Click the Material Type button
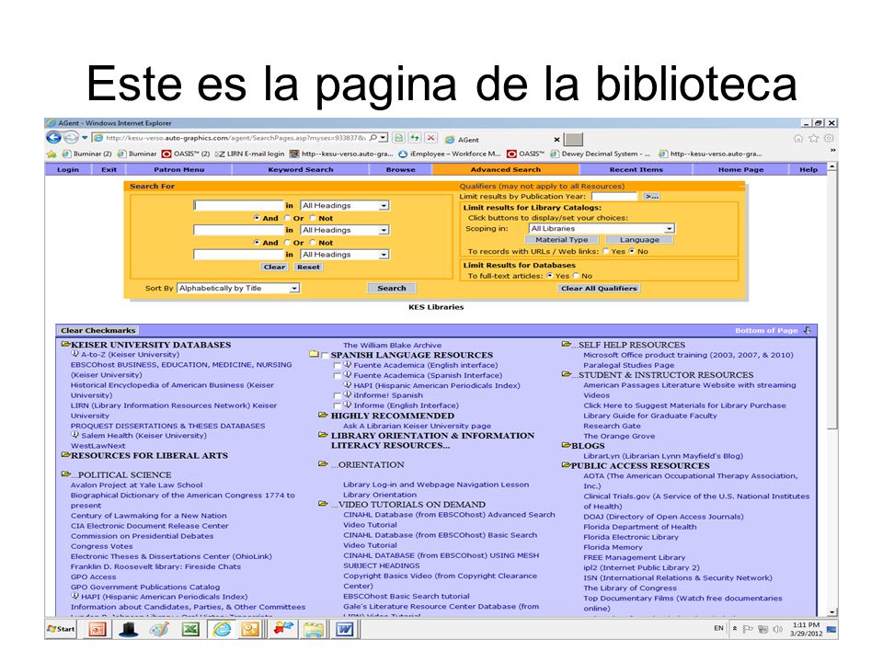The width and height of the screenshot is (883, 662). (x=561, y=240)
